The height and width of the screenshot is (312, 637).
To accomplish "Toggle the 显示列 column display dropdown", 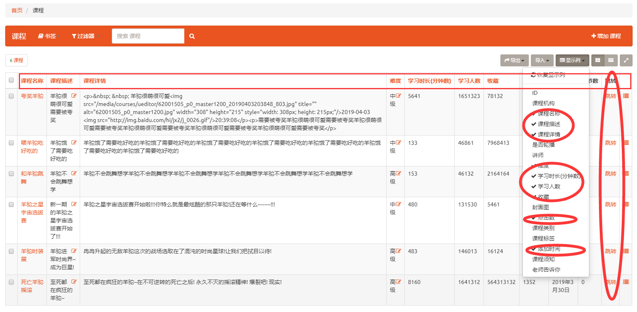I will click(x=572, y=60).
